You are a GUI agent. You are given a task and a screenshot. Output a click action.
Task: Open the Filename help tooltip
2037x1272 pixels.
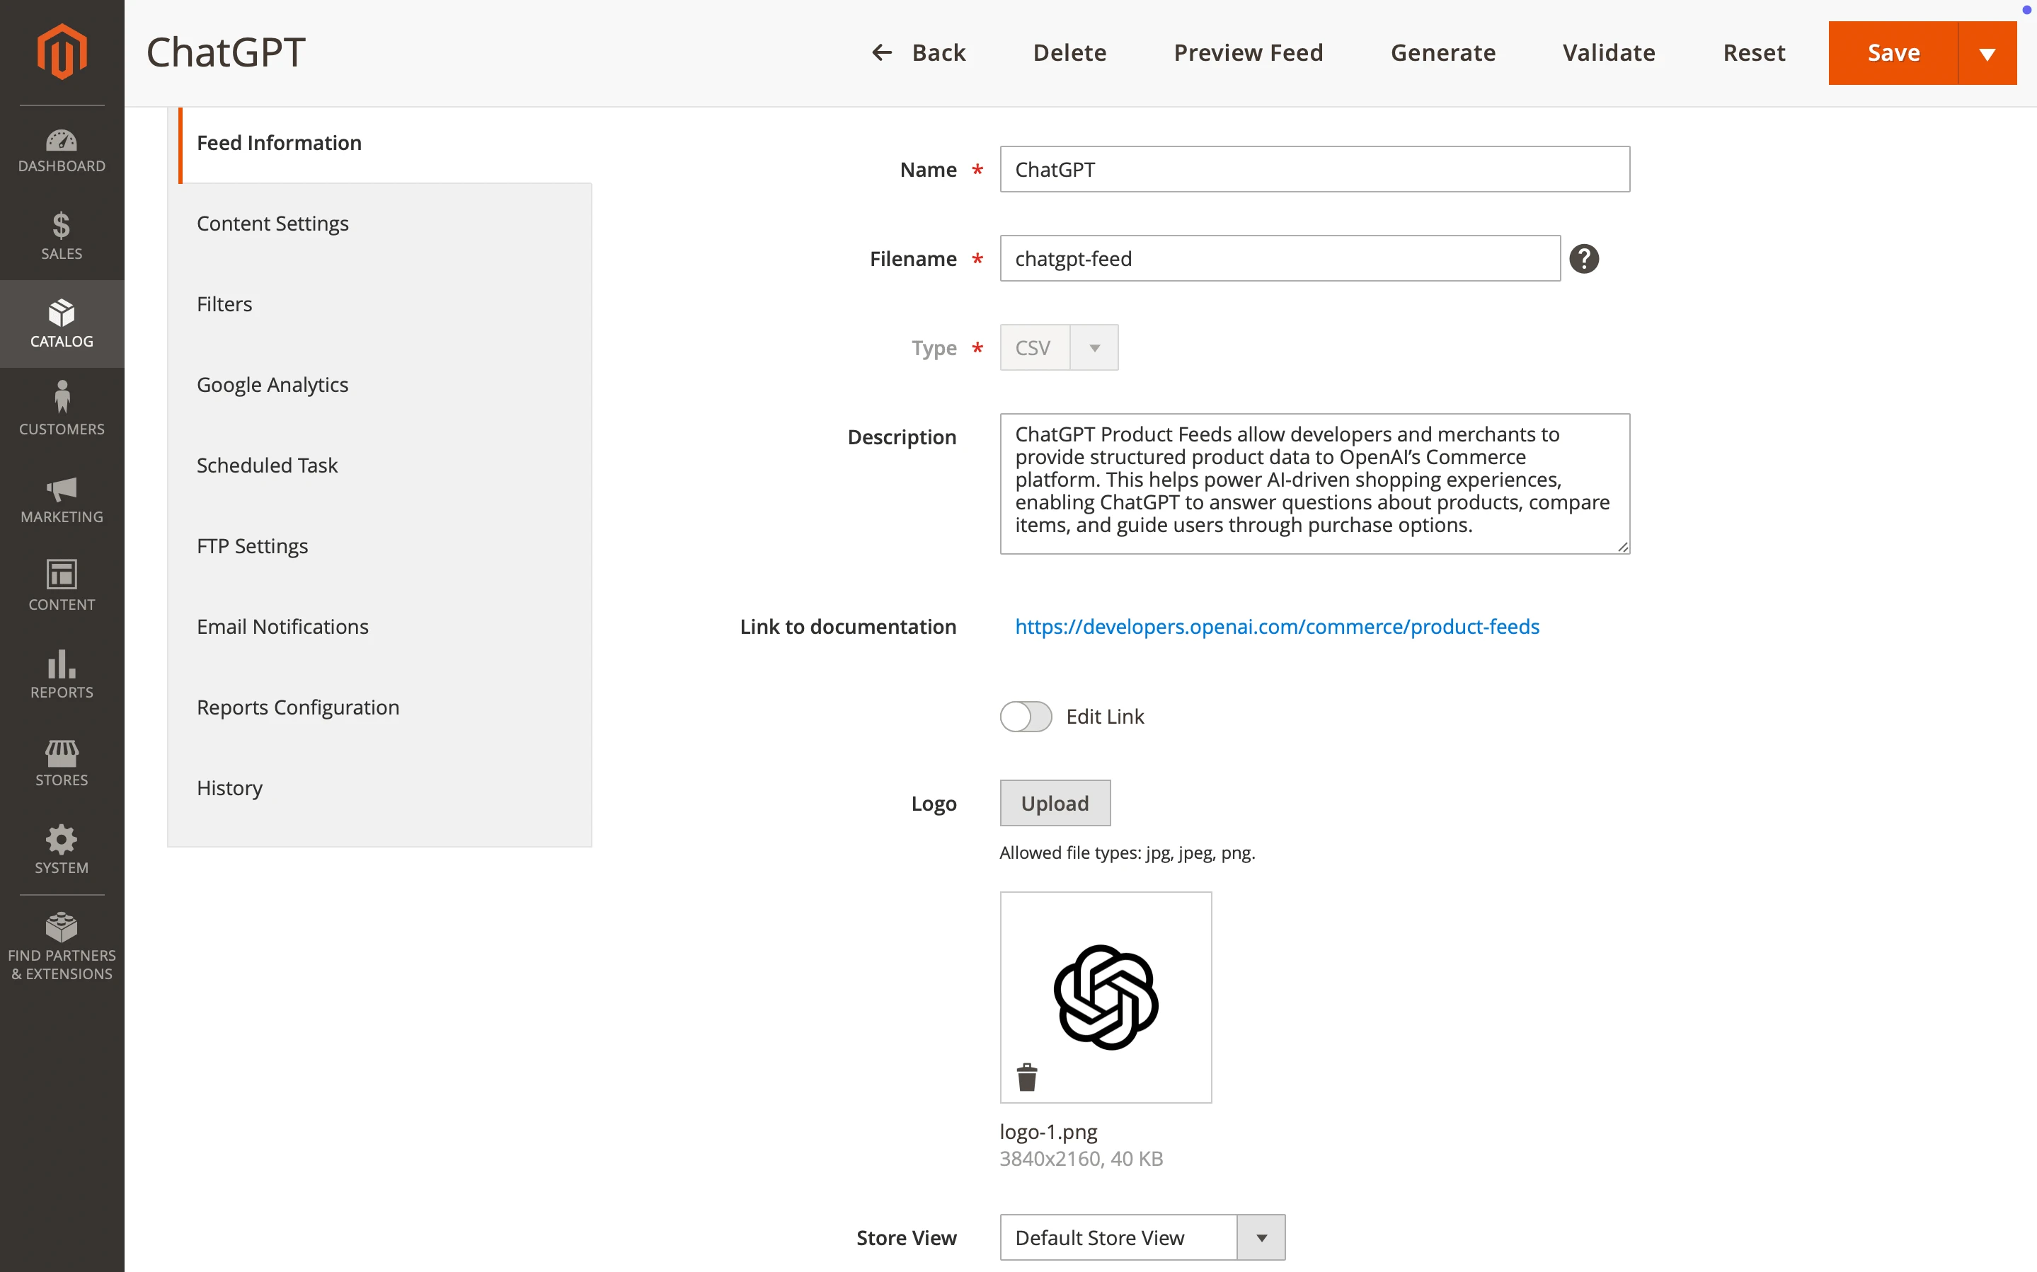(1584, 258)
